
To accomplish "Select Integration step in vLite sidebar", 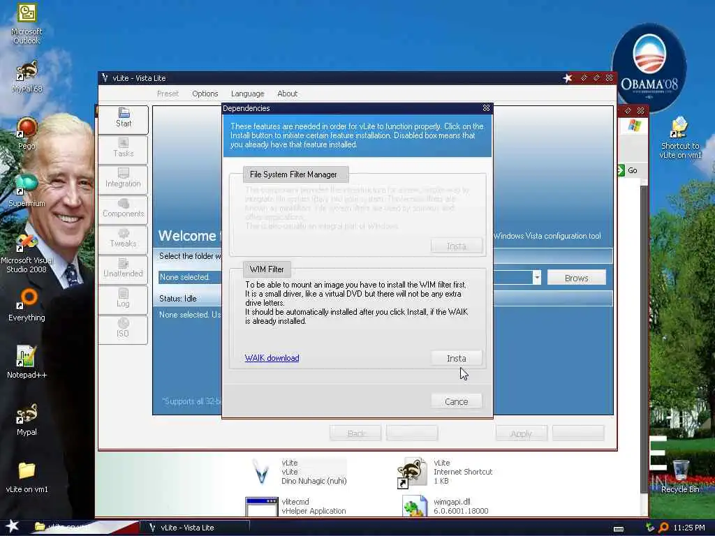I will click(x=123, y=179).
